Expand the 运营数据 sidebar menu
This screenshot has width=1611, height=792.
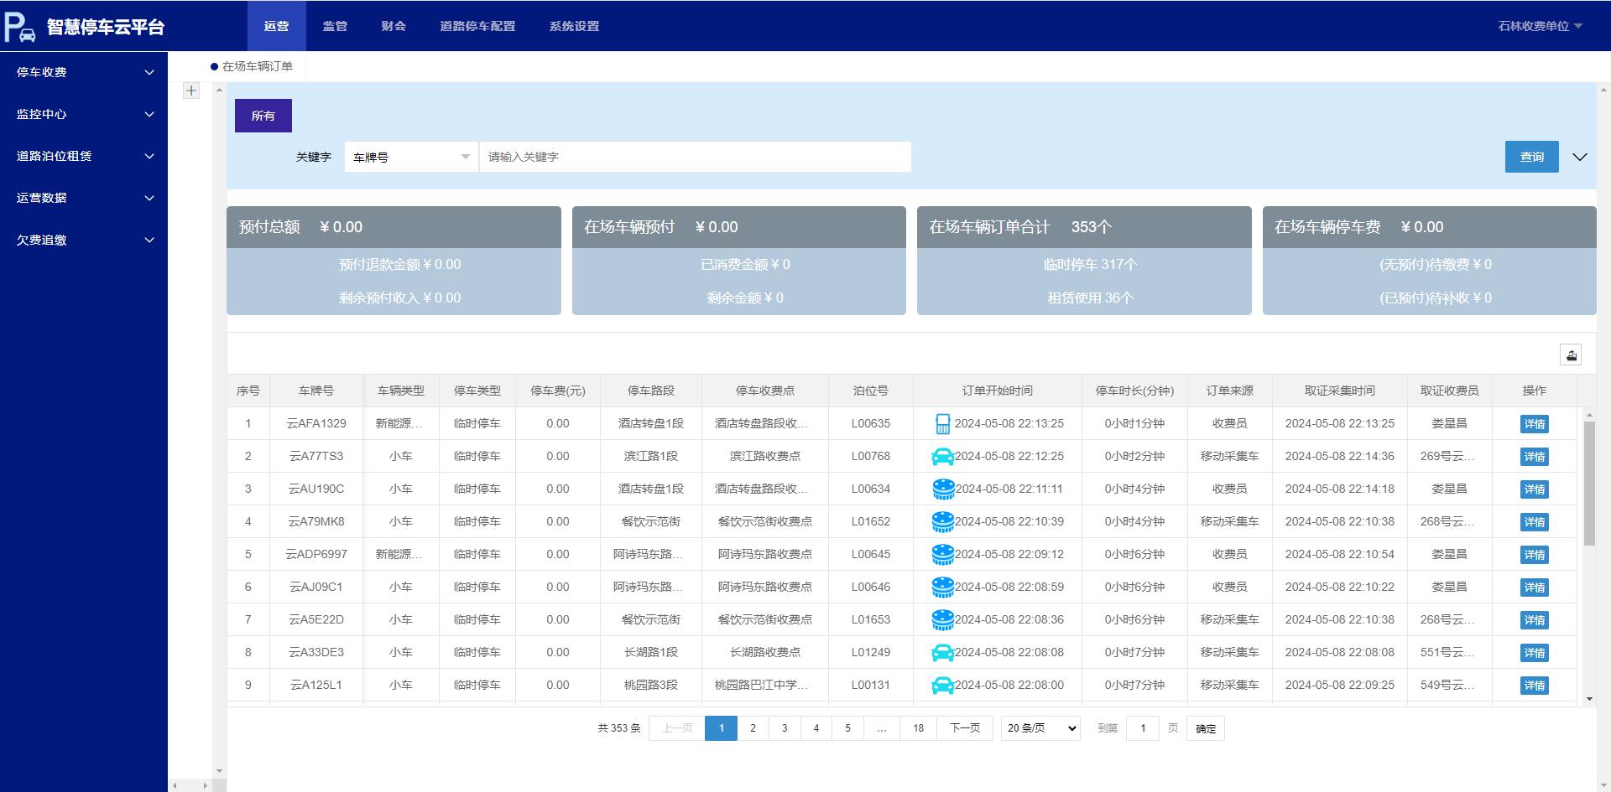pyautogui.click(x=84, y=198)
